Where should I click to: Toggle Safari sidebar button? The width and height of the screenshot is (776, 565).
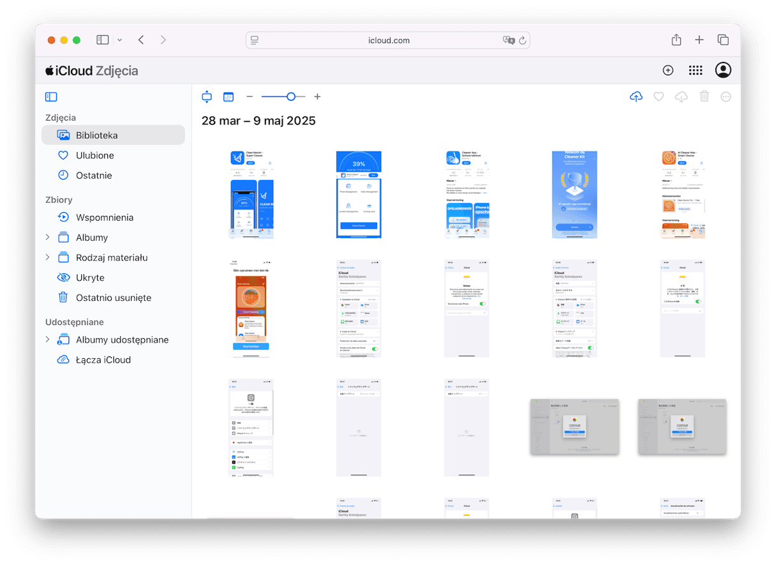[x=103, y=40]
